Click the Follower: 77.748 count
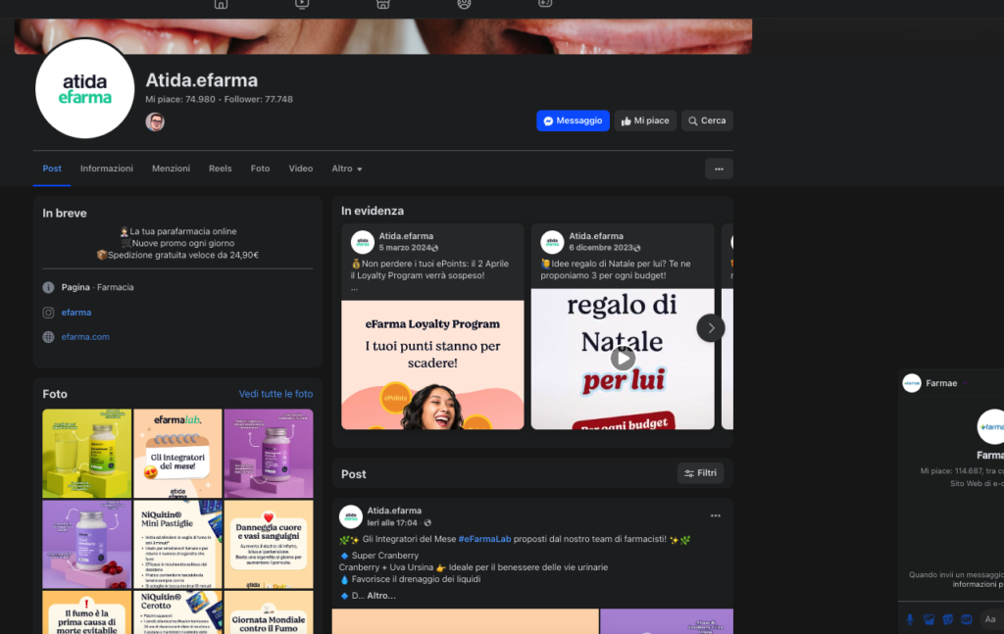This screenshot has width=1004, height=634. pyautogui.click(x=258, y=99)
